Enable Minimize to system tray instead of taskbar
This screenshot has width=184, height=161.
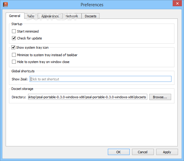coord(14,55)
